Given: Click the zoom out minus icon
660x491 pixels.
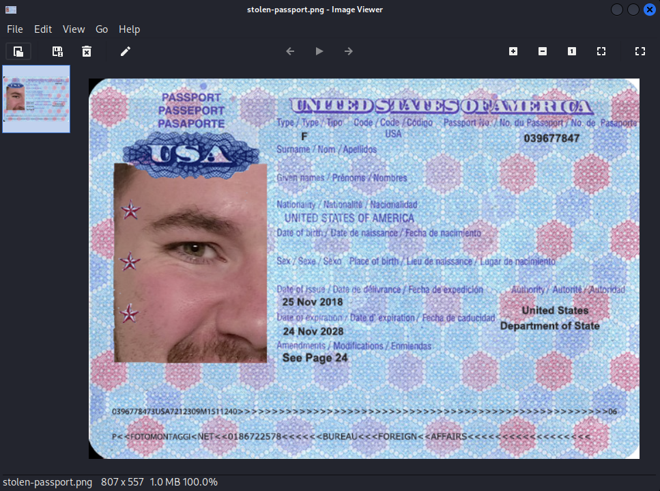Looking at the screenshot, I should click(543, 51).
